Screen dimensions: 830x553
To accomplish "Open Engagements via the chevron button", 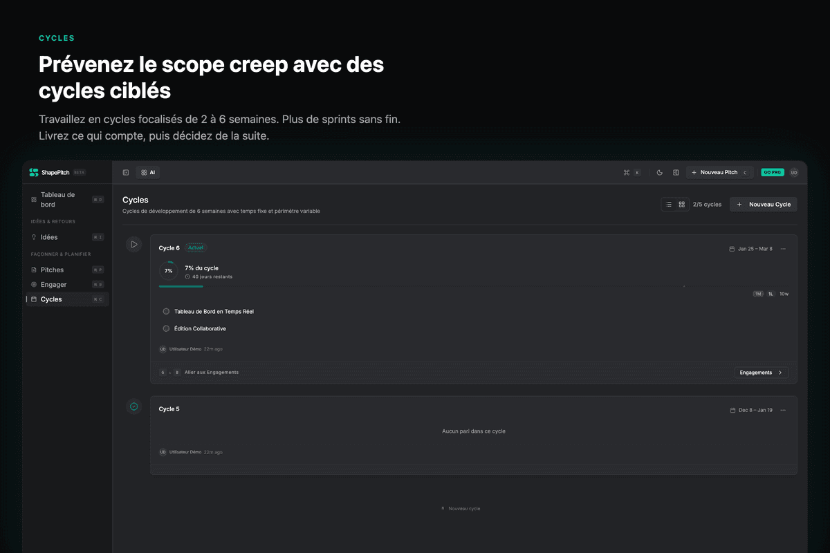I will coord(761,373).
